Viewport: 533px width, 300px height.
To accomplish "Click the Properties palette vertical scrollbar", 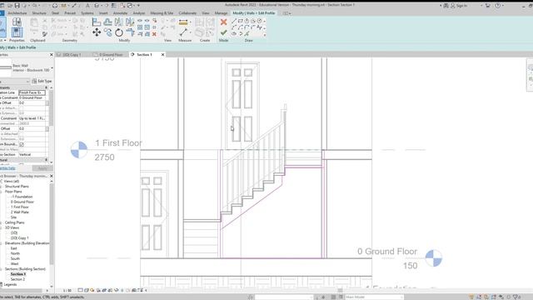I will 52,108.
